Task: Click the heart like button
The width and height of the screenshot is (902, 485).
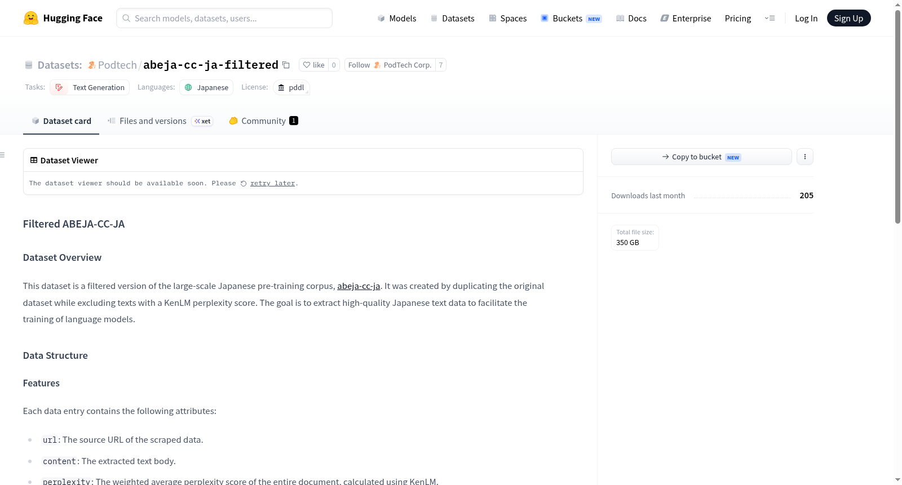Action: [314, 65]
